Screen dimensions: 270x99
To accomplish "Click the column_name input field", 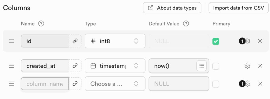I will (45, 84).
